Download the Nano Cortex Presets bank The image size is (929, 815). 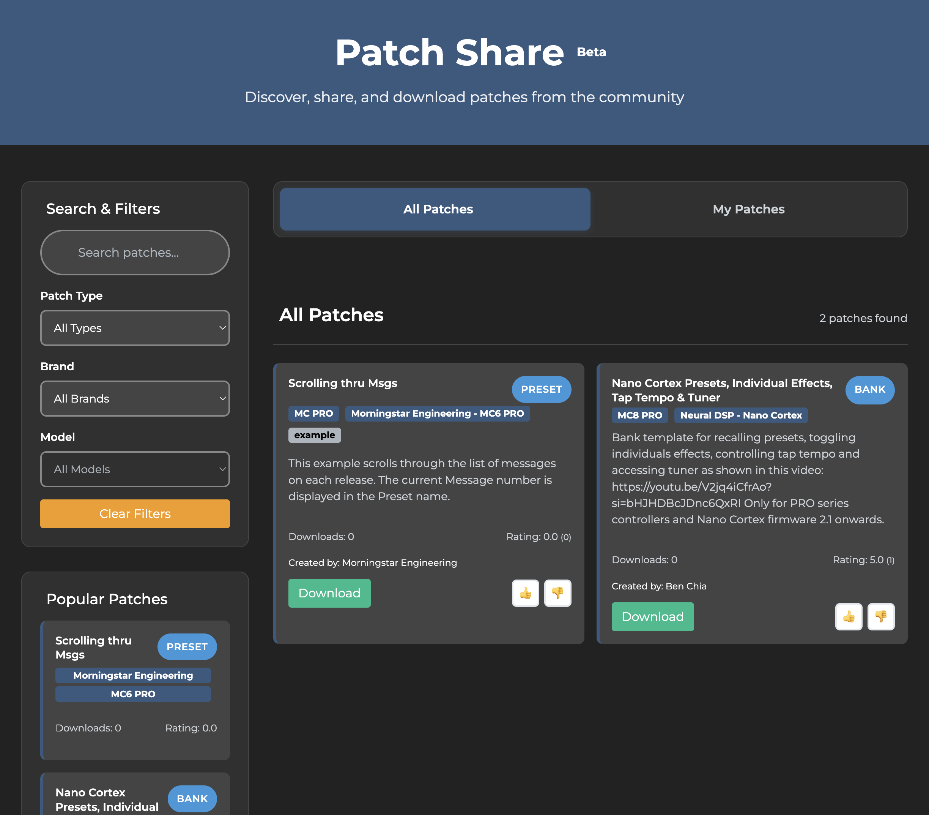click(652, 617)
